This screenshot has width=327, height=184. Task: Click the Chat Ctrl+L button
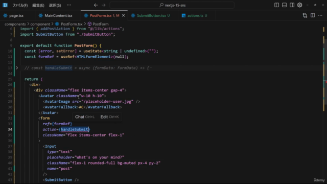85,117
